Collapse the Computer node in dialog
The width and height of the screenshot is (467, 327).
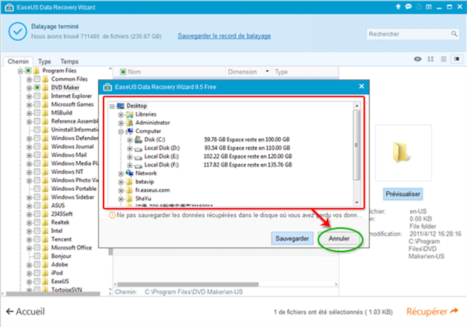[121, 131]
